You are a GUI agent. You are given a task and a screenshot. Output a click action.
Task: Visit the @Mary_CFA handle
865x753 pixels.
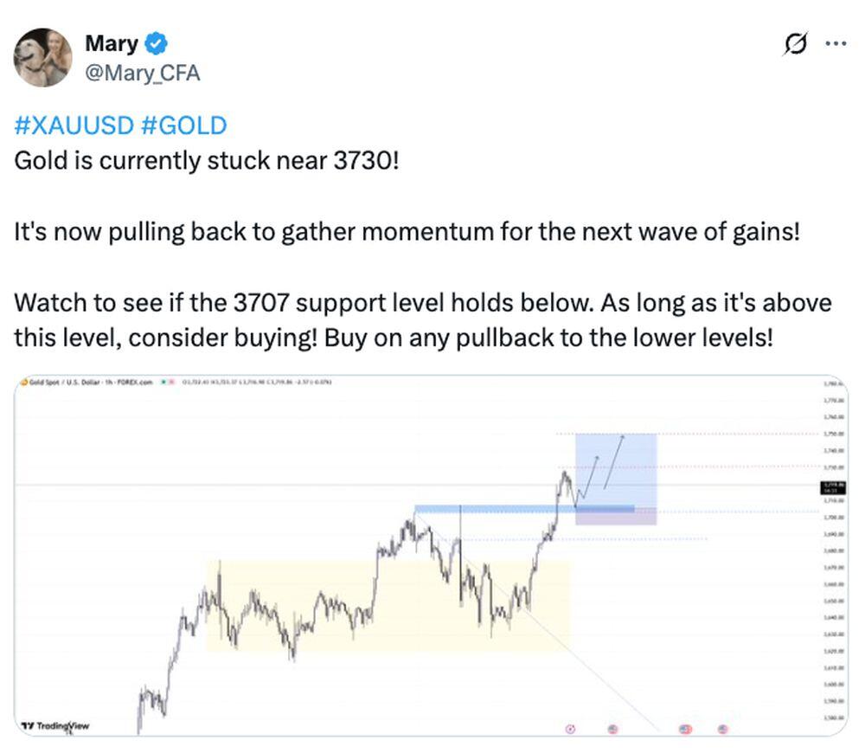142,74
